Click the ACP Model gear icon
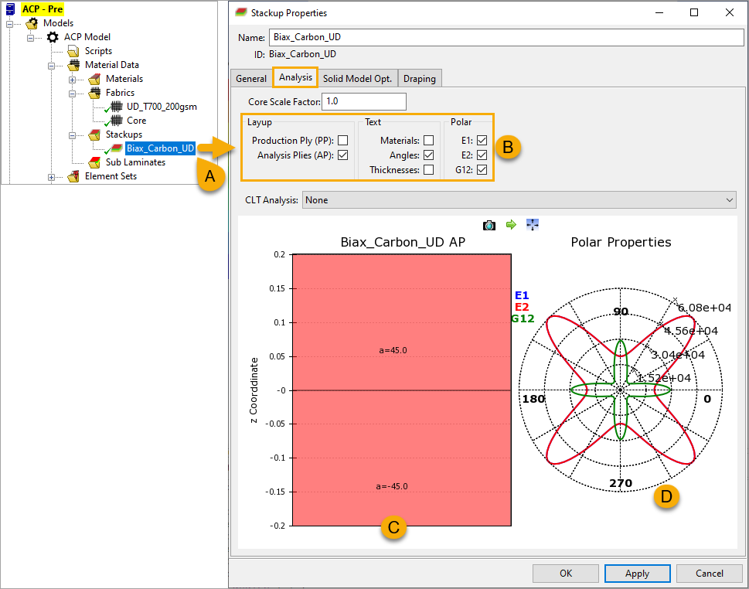 tap(53, 37)
